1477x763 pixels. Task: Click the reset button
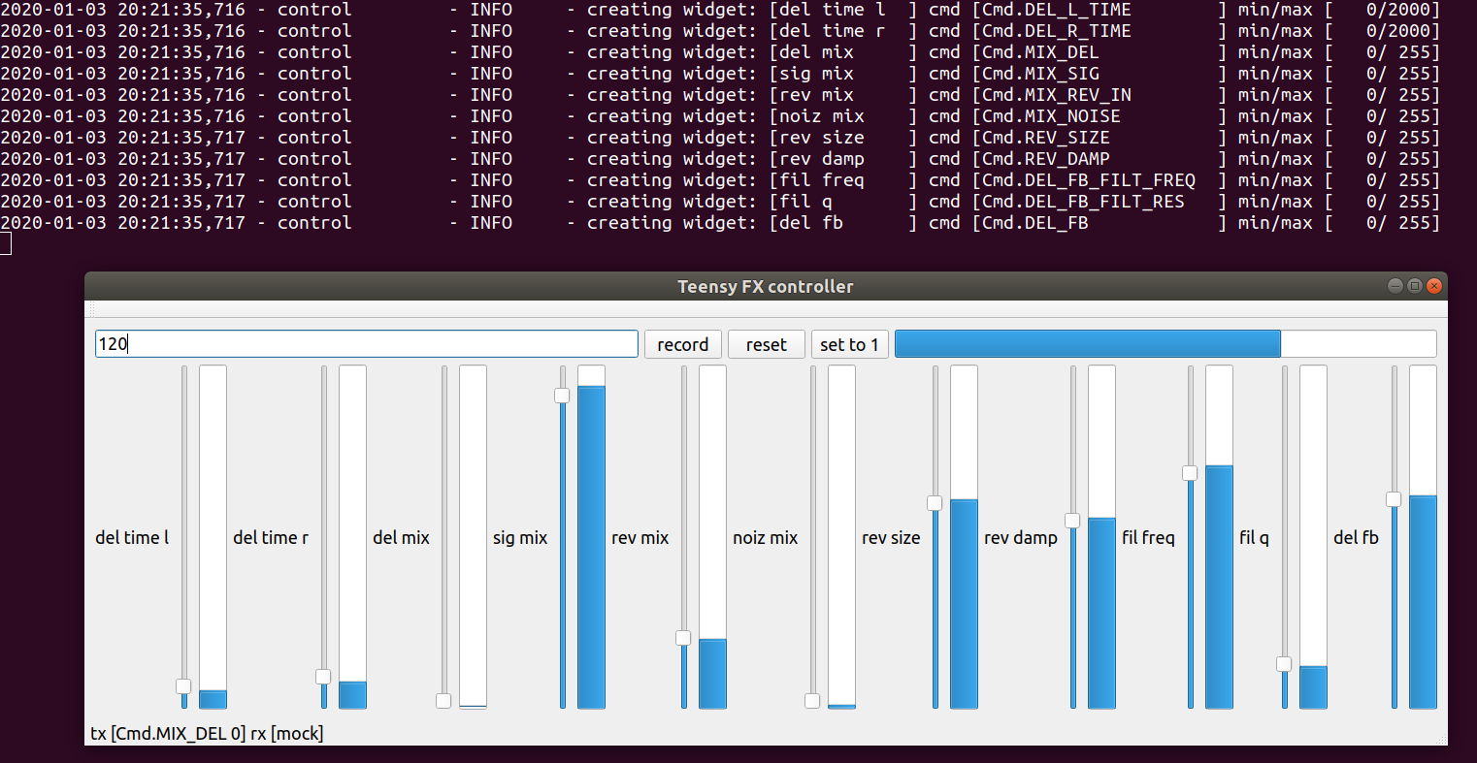click(767, 344)
